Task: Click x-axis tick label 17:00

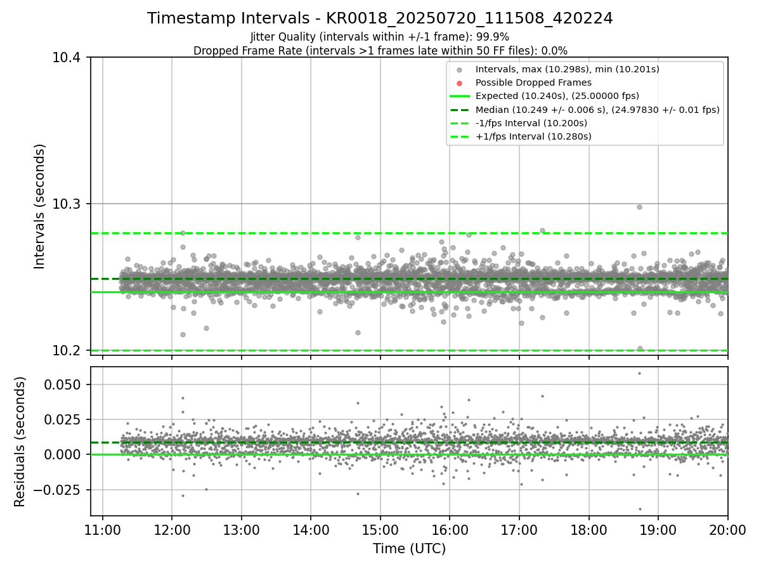Action: (519, 530)
